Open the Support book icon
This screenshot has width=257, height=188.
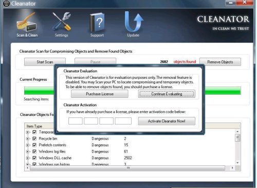pos(97,22)
